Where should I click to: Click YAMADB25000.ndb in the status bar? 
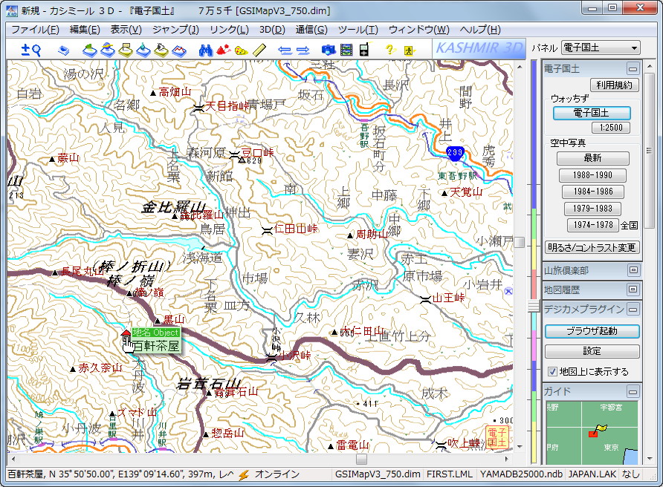pos(521,474)
